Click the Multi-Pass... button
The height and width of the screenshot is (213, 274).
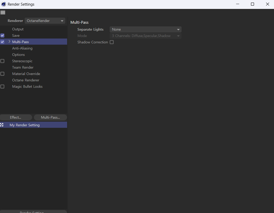[x=50, y=117]
